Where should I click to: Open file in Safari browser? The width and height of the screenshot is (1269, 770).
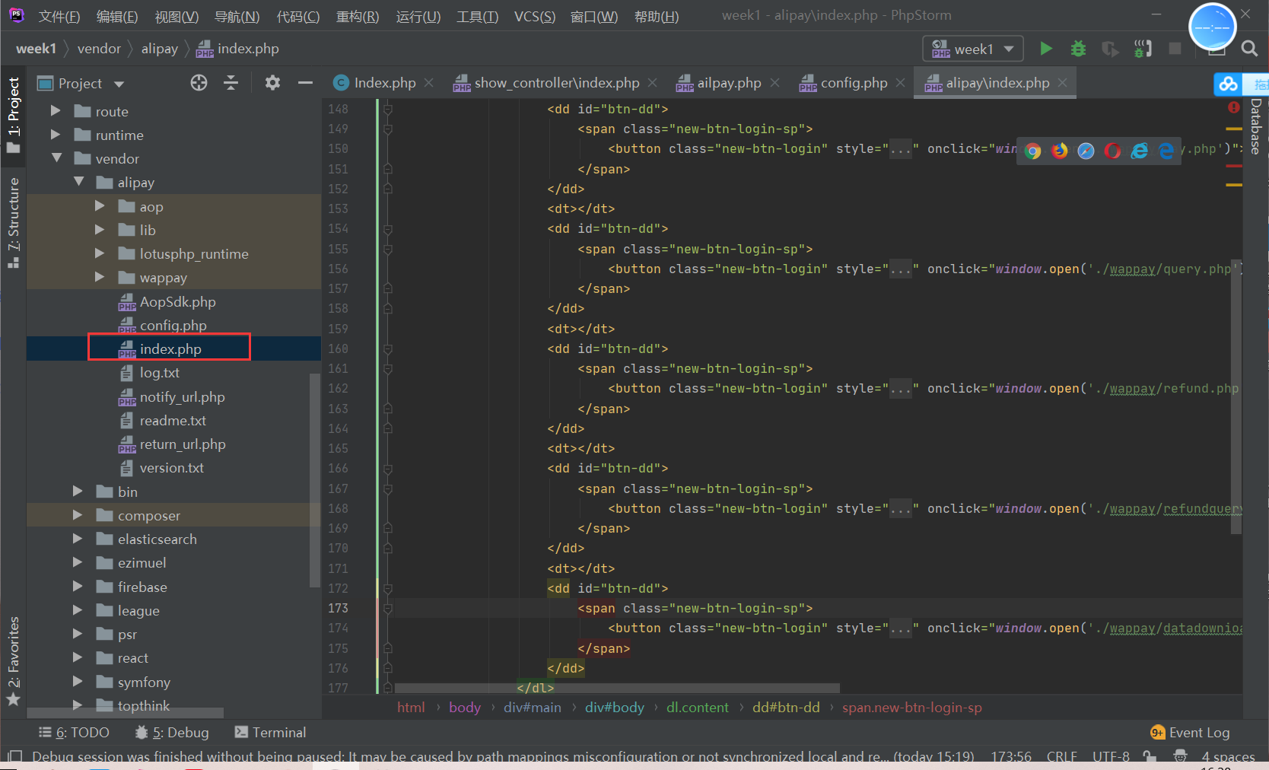click(1086, 151)
